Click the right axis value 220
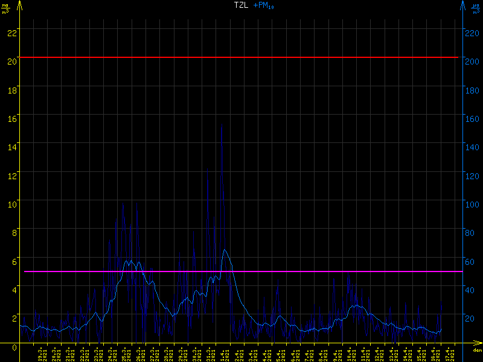The height and width of the screenshot is (362, 483). pos(472,32)
